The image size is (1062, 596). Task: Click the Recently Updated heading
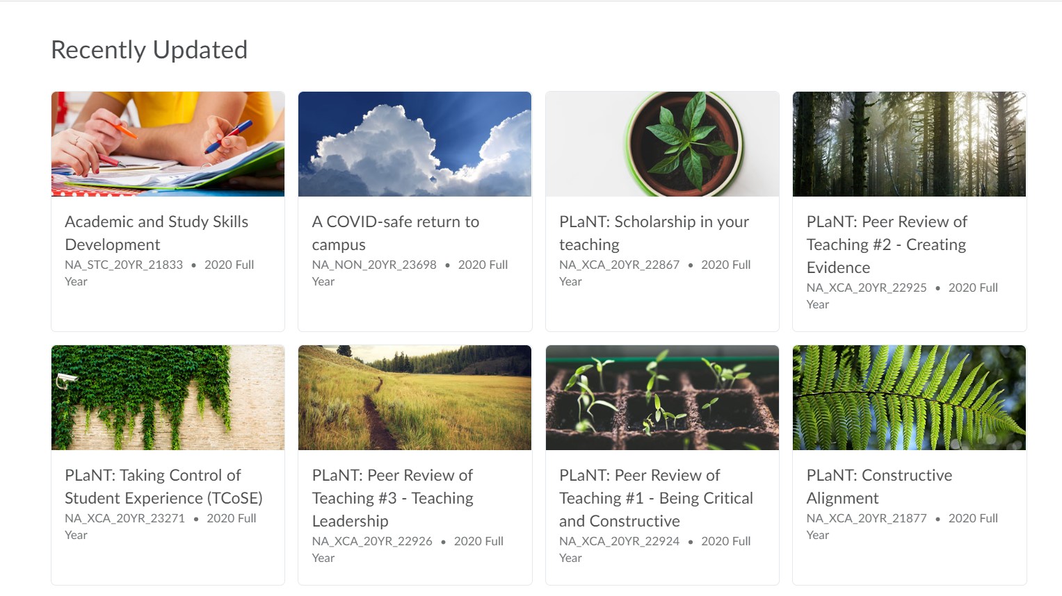pos(150,50)
